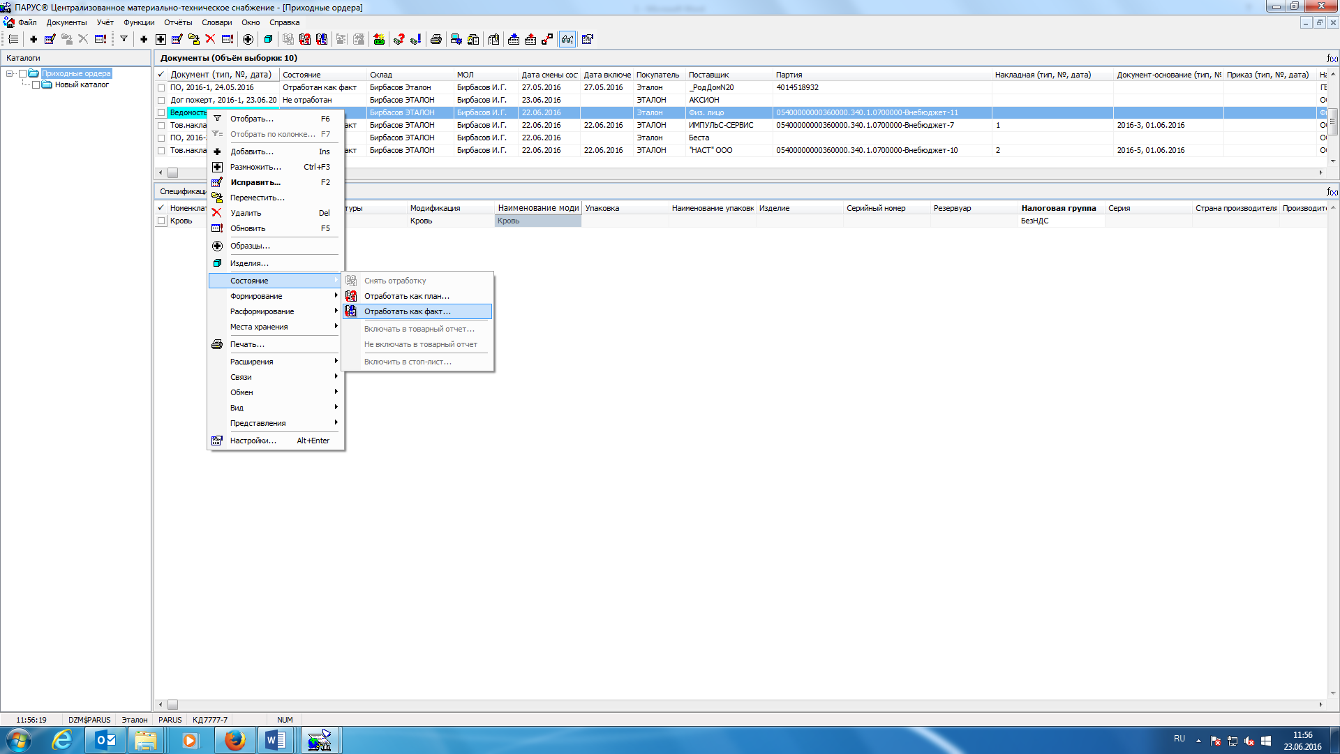Click the documents list horizontal scrollbar thumb

(172, 172)
